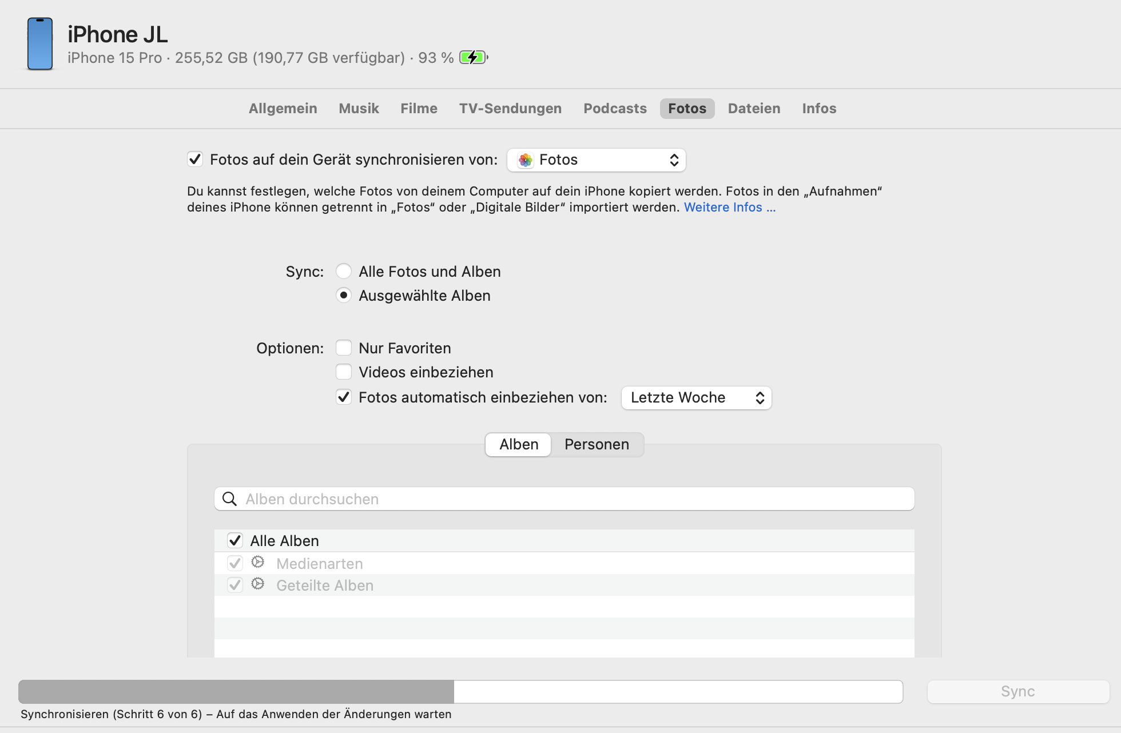Uncheck Fotos auf dein Gerät synchronisieren
This screenshot has width=1121, height=733.
195,159
